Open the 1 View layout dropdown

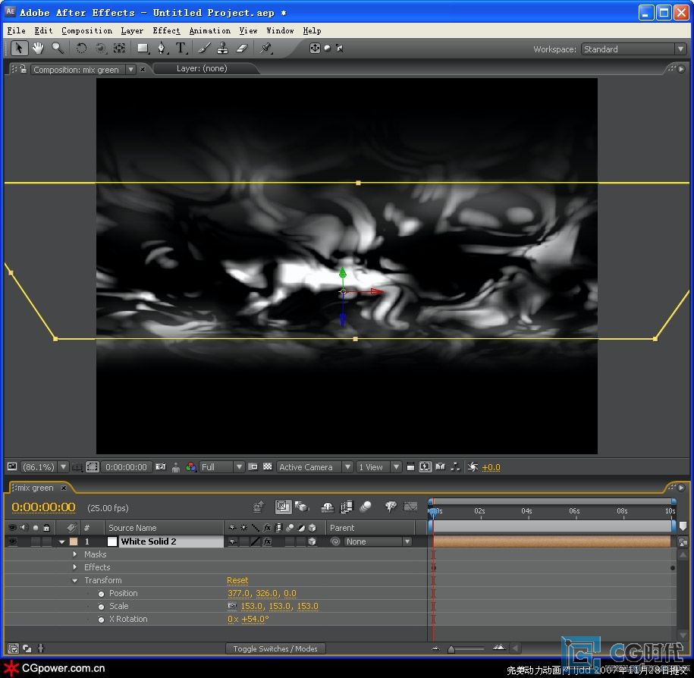point(378,467)
